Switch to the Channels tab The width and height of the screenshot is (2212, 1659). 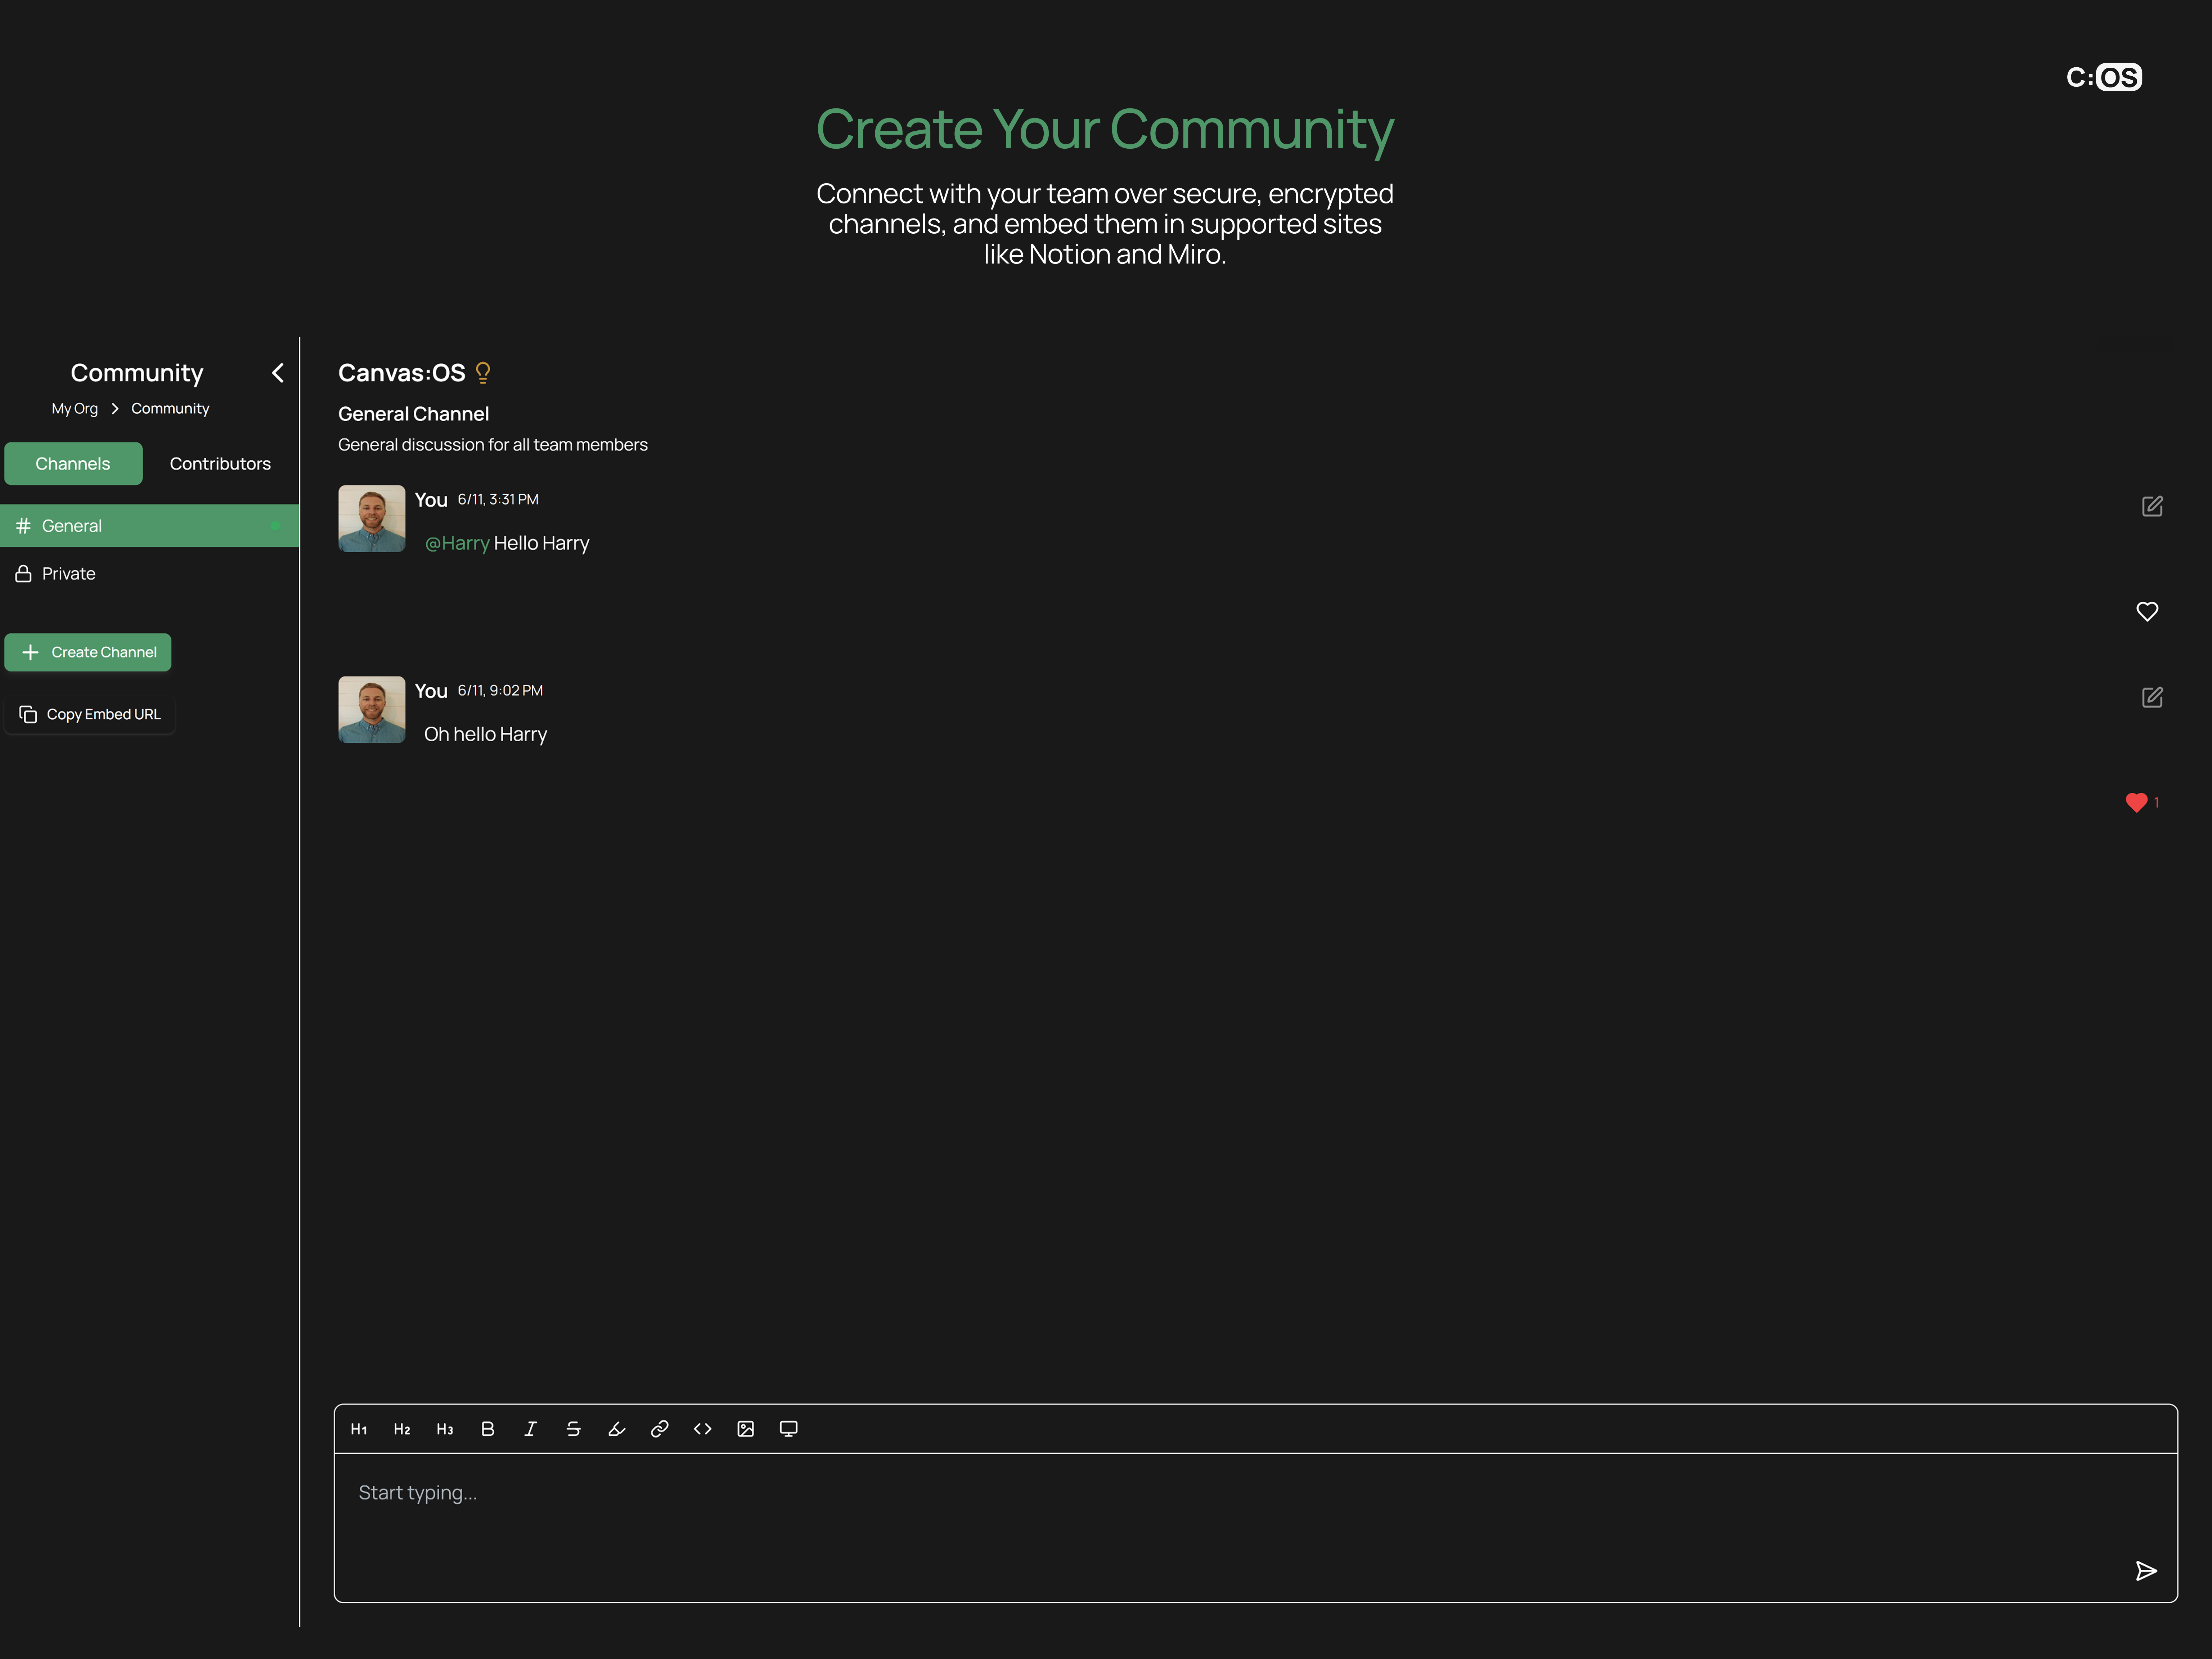point(73,464)
